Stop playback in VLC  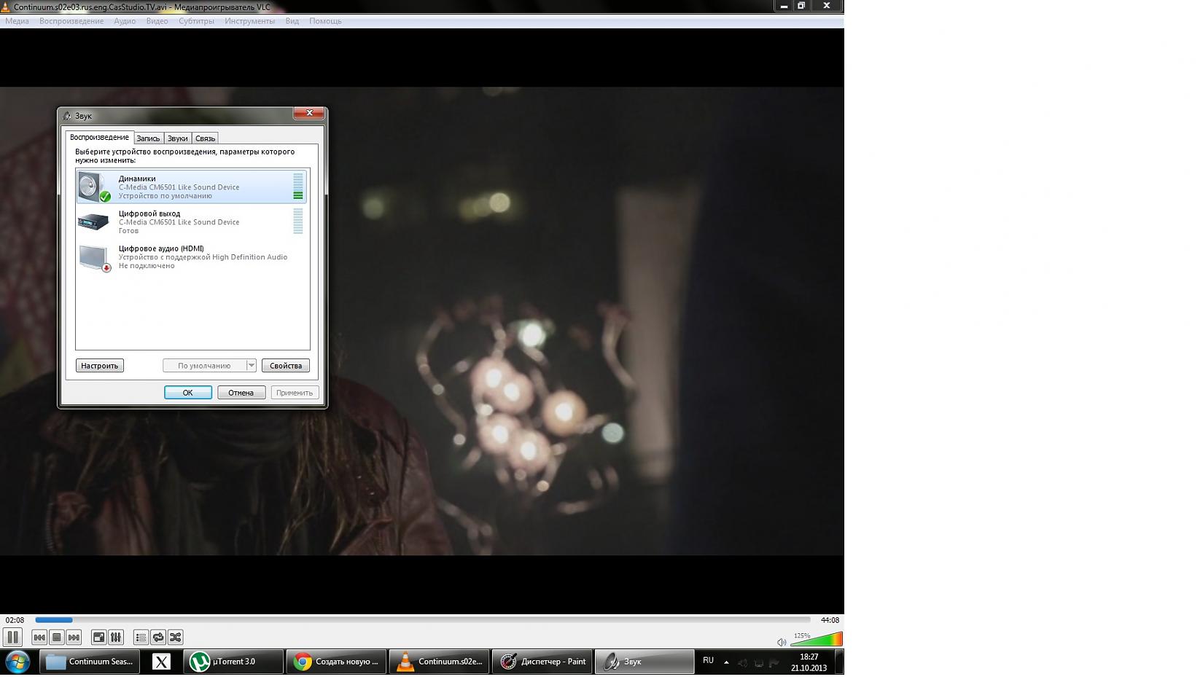57,637
